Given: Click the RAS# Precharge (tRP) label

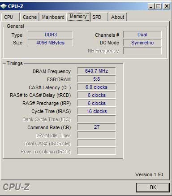Looking at the screenshot, I should point(47,103).
